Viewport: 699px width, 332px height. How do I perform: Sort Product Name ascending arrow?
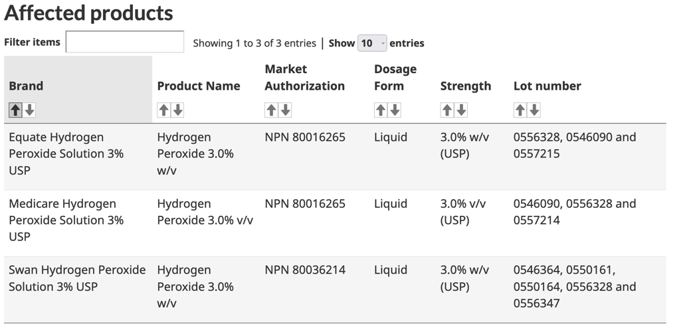coord(163,110)
